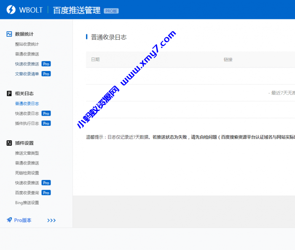This screenshot has width=295, height=250.
Task: Click Pro badge beside 快速收录日志
Action: point(46,114)
